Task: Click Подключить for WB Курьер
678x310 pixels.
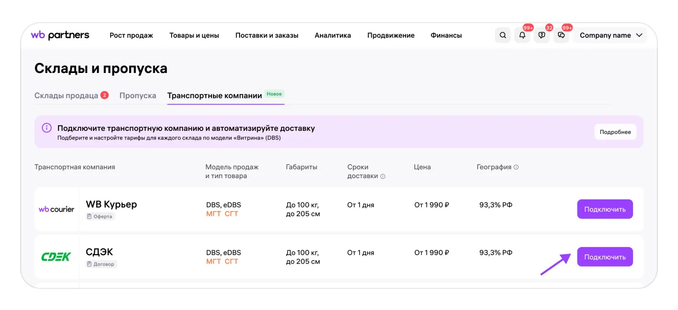Action: [x=605, y=209]
